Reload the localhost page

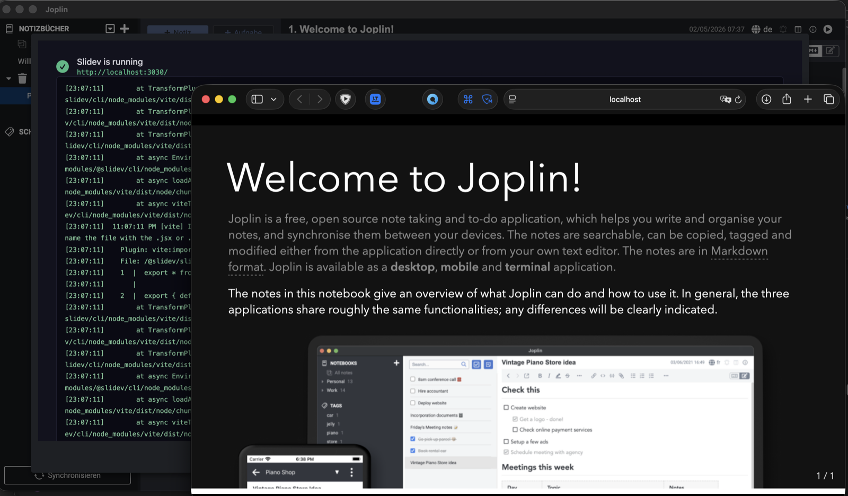pos(738,99)
